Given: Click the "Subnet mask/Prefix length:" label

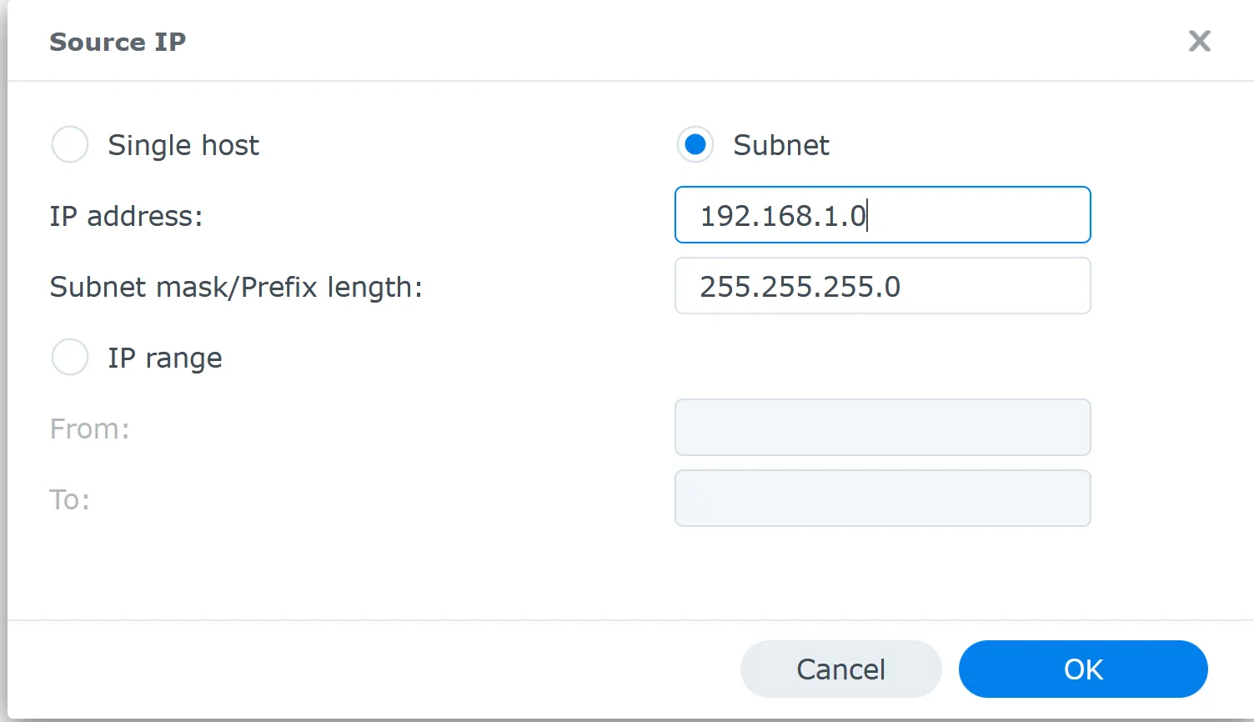Looking at the screenshot, I should (236, 288).
